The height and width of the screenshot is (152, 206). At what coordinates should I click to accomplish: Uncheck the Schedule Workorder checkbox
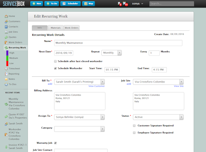click(55, 68)
